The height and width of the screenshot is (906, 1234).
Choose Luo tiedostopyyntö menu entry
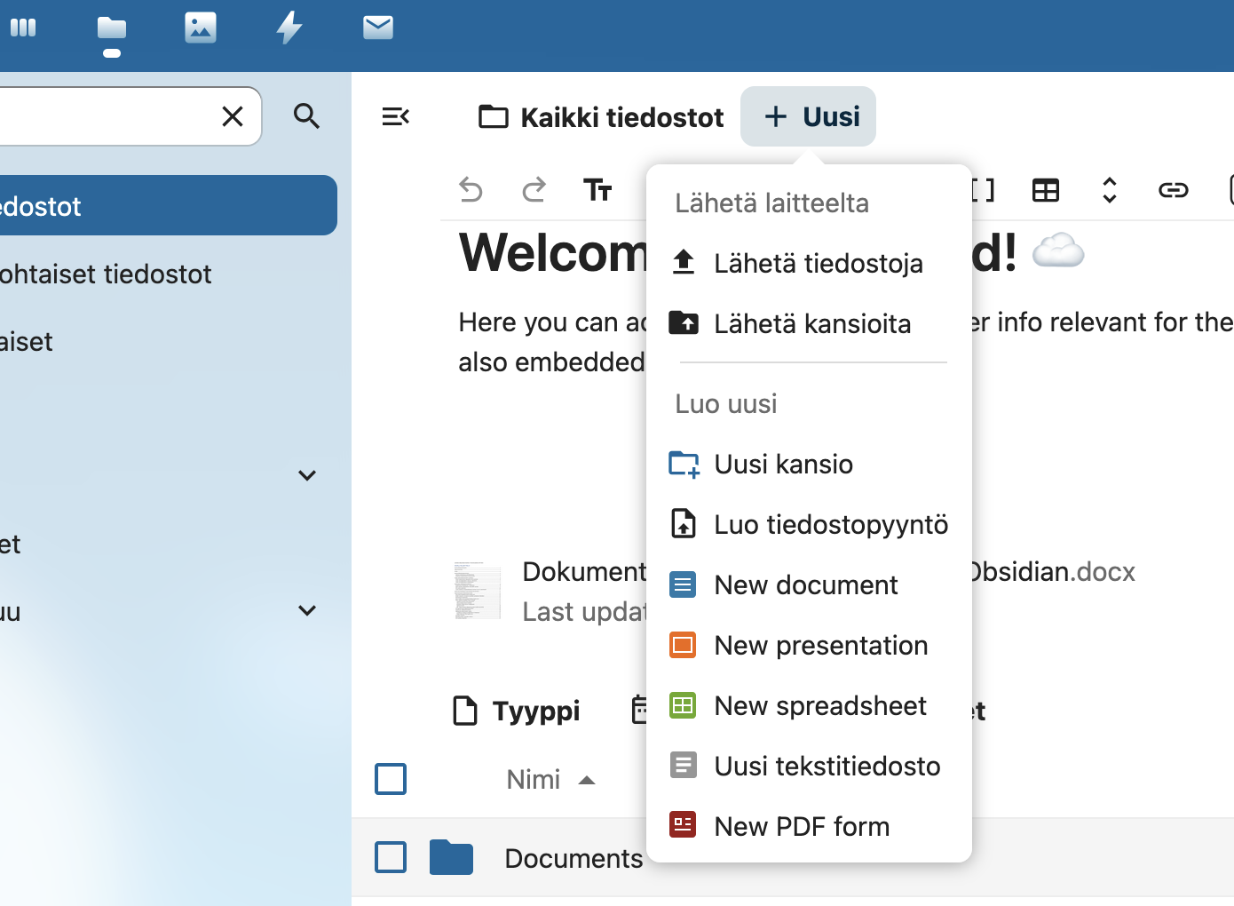pos(810,525)
